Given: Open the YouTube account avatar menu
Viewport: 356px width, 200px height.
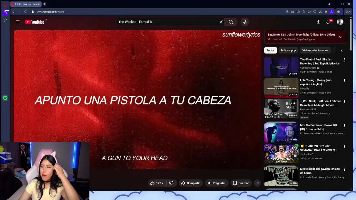Looking at the screenshot, I should tap(340, 22).
